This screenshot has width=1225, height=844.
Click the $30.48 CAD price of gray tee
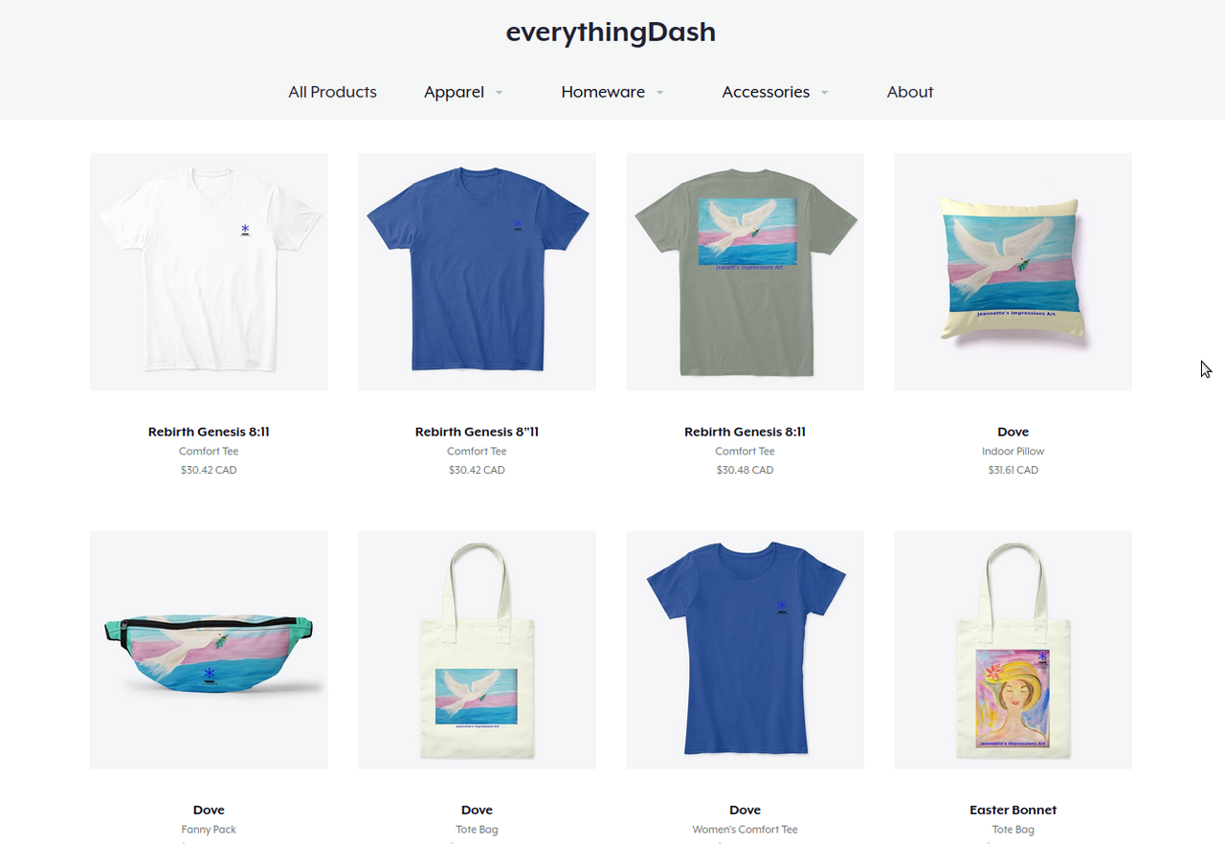coord(745,470)
